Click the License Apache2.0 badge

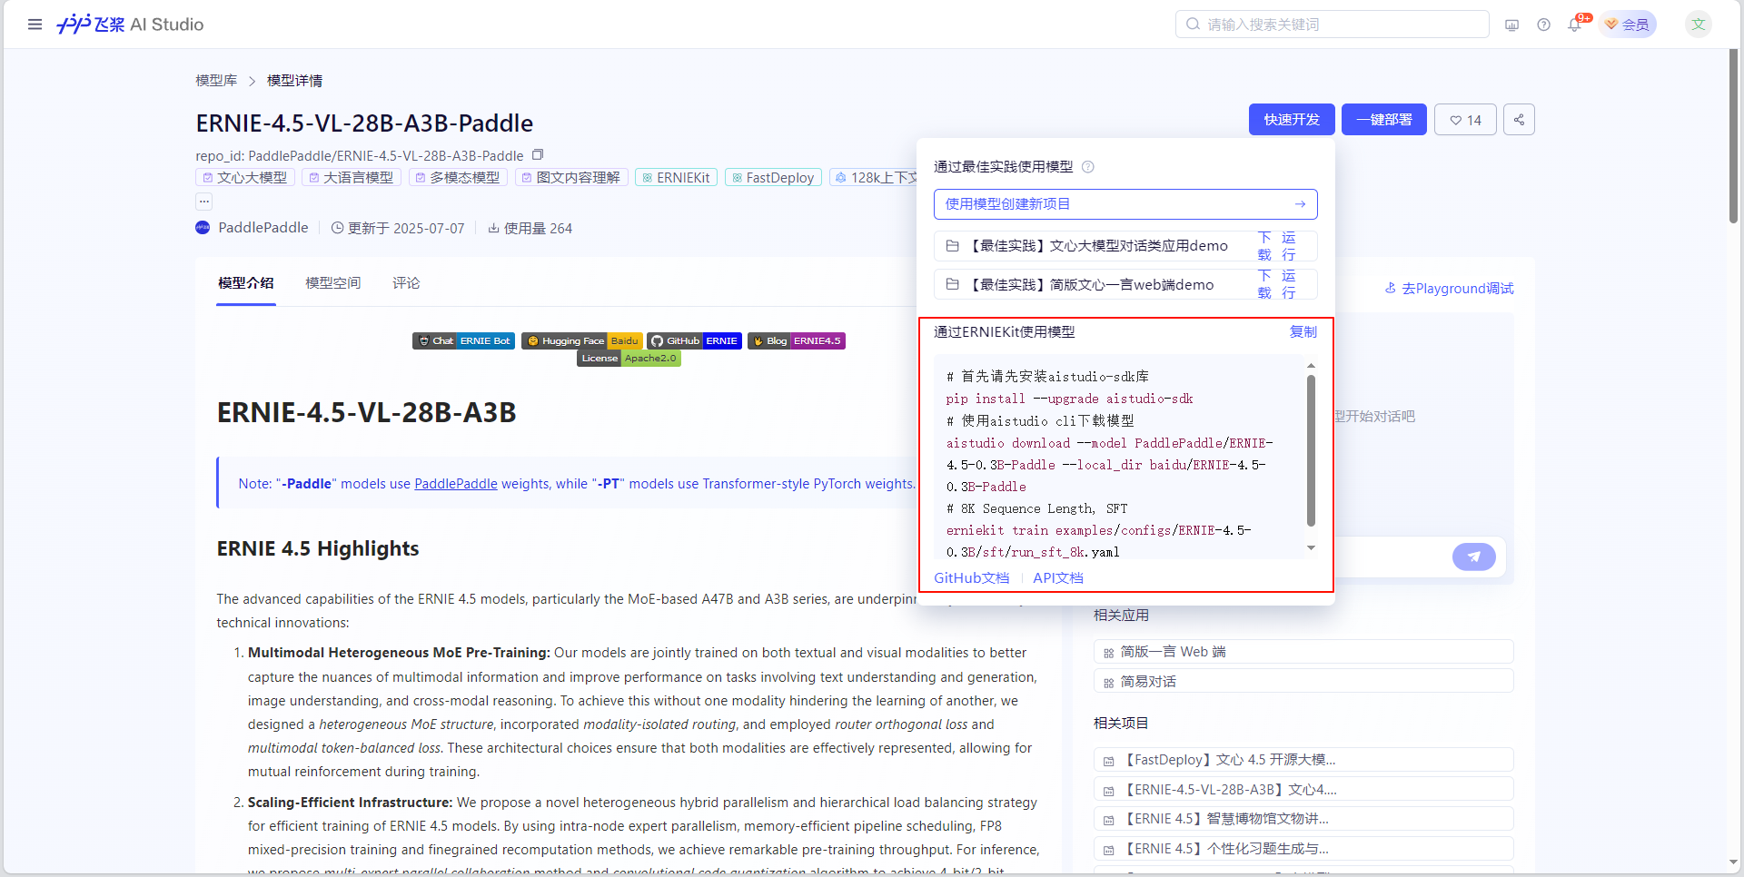[x=629, y=359]
